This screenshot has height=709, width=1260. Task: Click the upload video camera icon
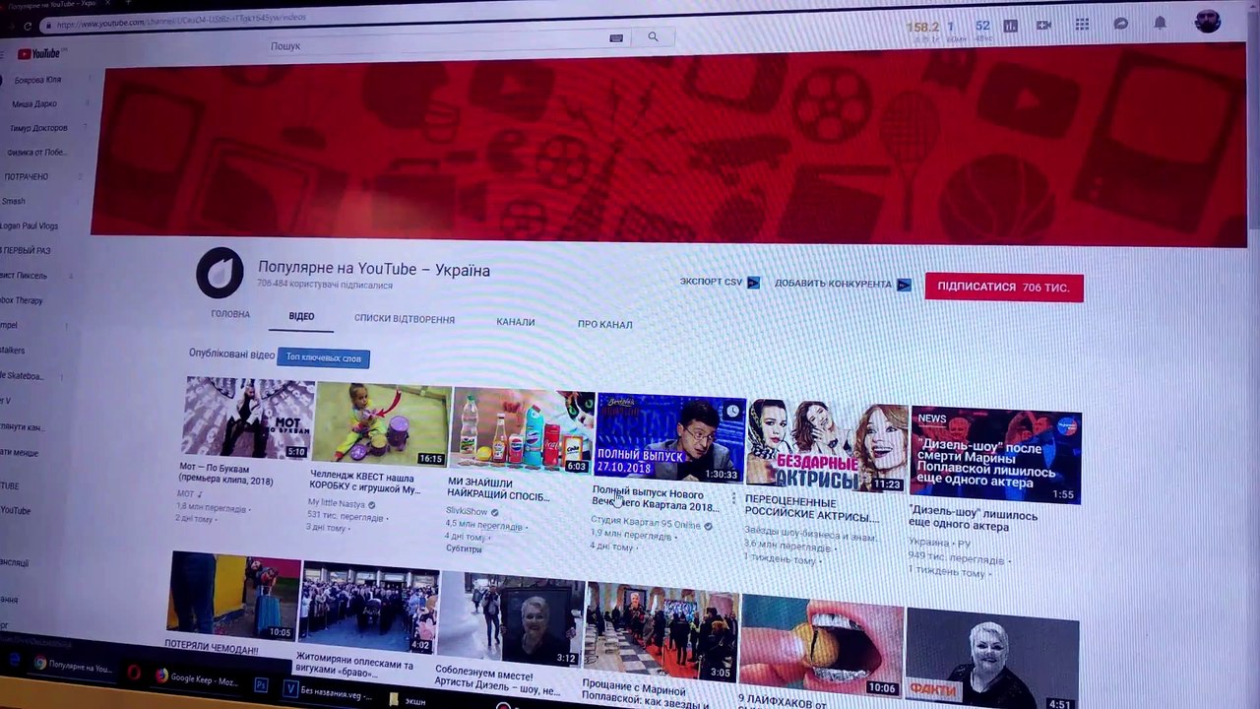coord(1044,25)
